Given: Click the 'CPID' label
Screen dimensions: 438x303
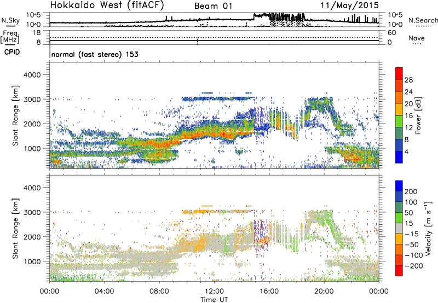Looking at the screenshot, I should pos(12,52).
